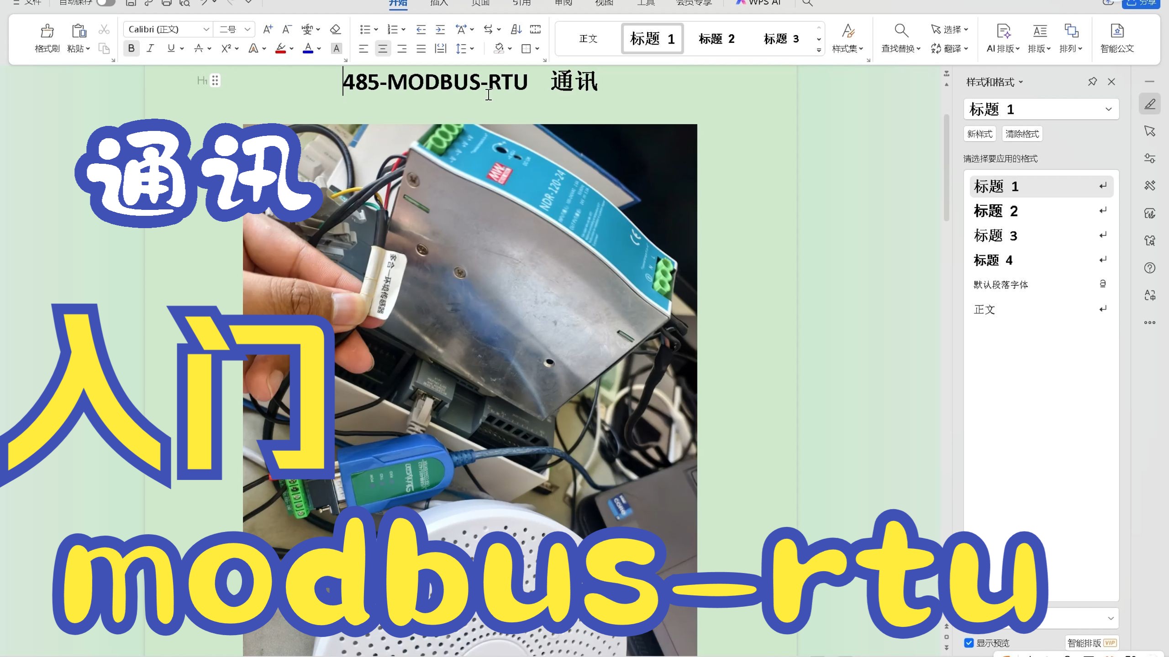This screenshot has width=1169, height=657.
Task: Click 清除格式 clear format button
Action: pyautogui.click(x=1022, y=134)
